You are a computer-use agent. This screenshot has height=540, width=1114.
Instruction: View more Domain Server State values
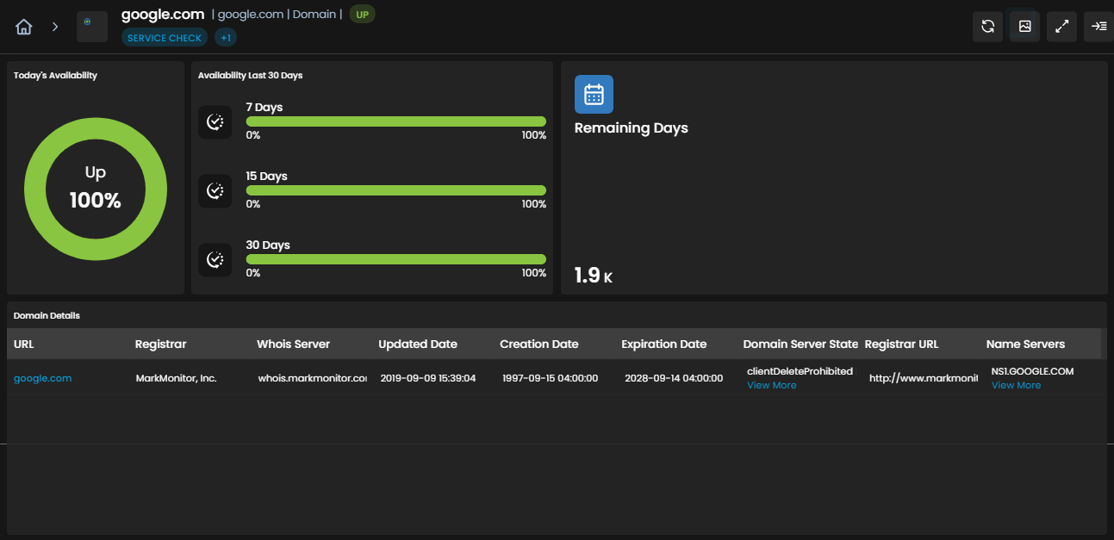(772, 385)
